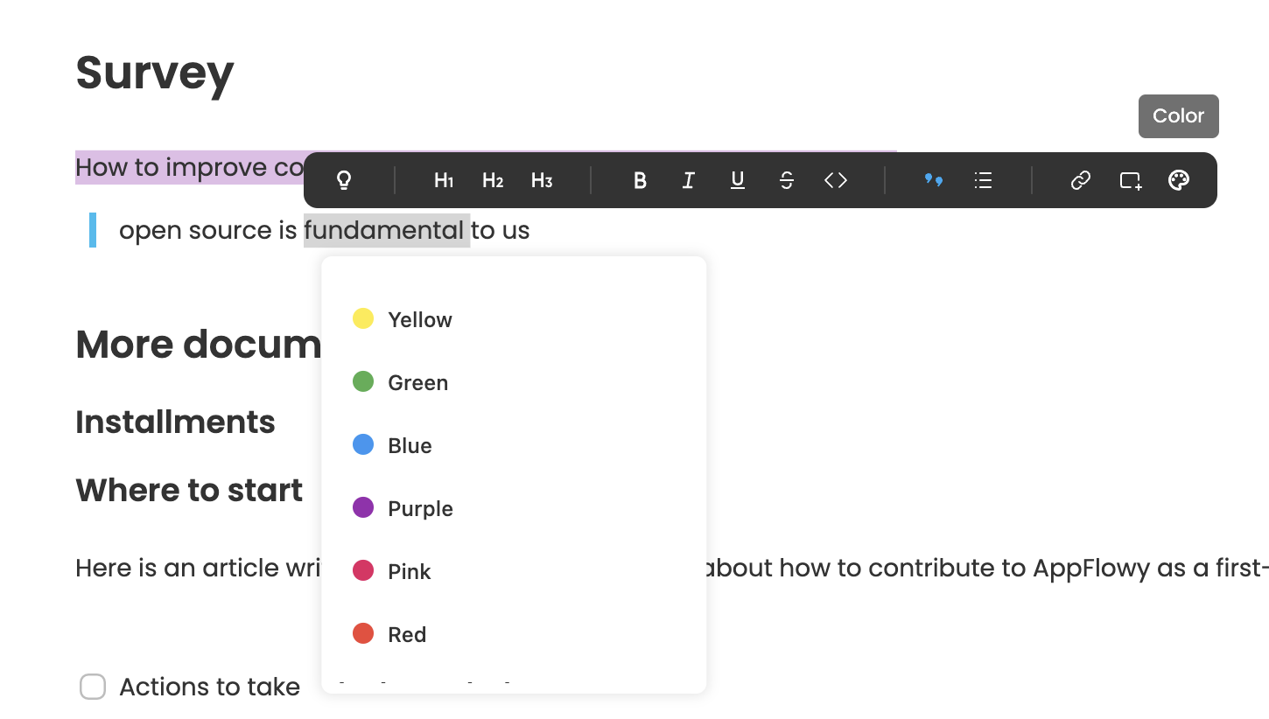
Task: Open the color palette icon
Action: tap(1179, 180)
